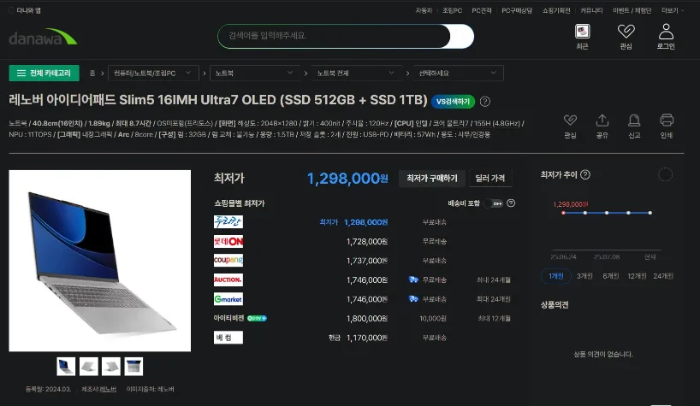Image resolution: width=700 pixels, height=406 pixels.
Task: Open help icon next to 최저가 추이
Action: [x=585, y=174]
